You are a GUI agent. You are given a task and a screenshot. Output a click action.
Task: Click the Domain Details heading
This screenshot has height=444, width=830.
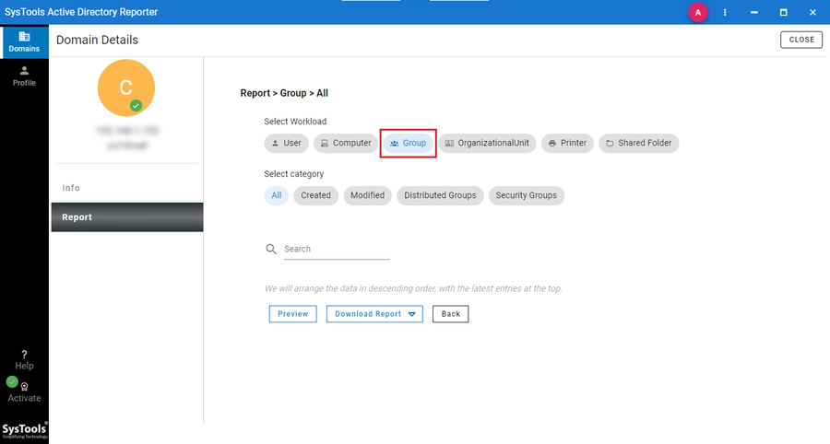(98, 41)
